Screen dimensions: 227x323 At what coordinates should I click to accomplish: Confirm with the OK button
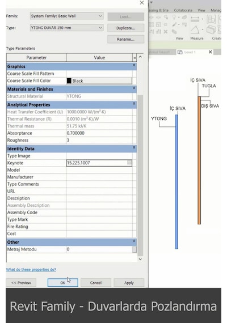[x=63, y=283]
